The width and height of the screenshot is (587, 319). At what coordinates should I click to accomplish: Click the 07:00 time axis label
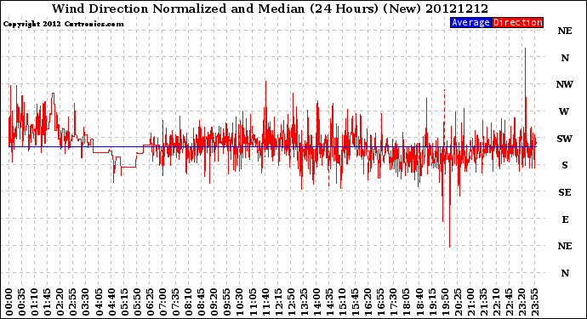point(162,302)
